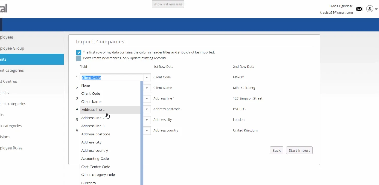Click the Back button
This screenshot has width=379, height=185.
(276, 151)
